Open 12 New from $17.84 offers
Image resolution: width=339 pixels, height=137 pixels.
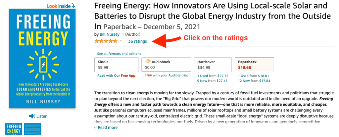click(254, 81)
